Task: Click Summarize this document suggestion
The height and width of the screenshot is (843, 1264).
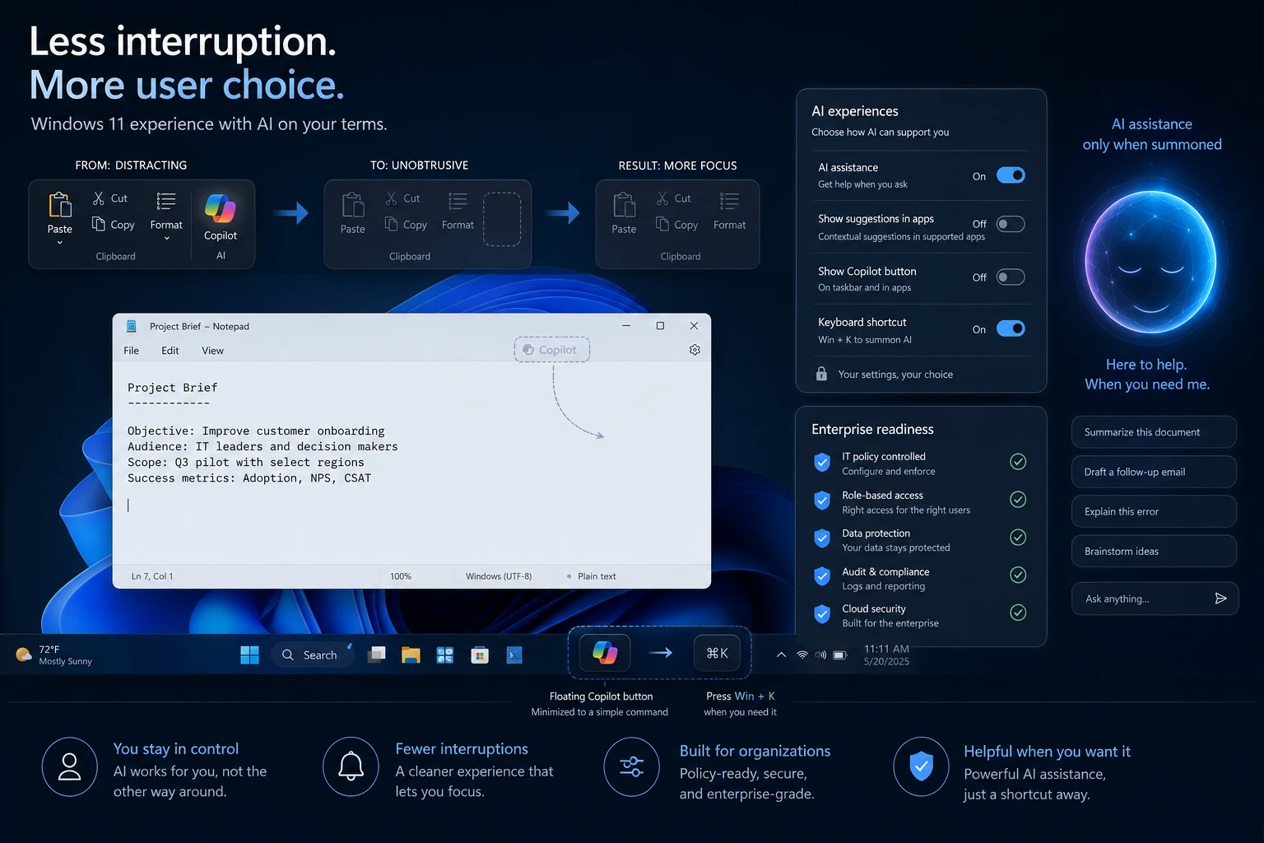Action: click(1154, 432)
